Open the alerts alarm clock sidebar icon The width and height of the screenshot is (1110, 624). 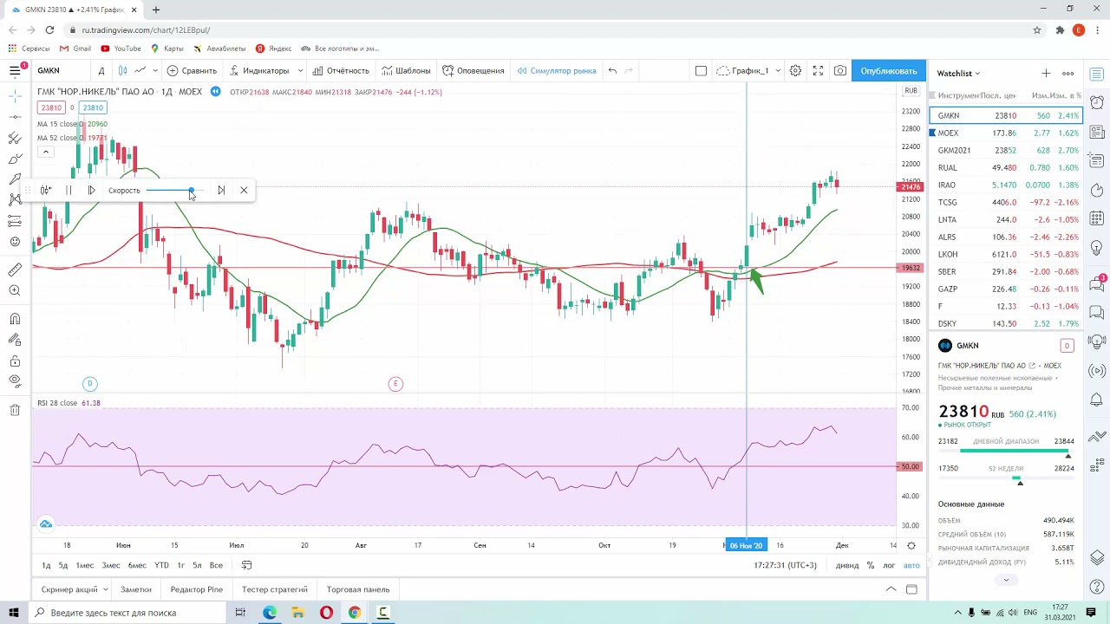[1097, 102]
